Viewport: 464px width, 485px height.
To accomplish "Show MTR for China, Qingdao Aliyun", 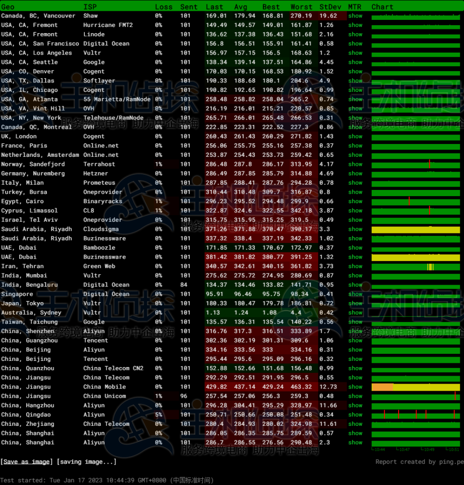I will pyautogui.click(x=355, y=415).
